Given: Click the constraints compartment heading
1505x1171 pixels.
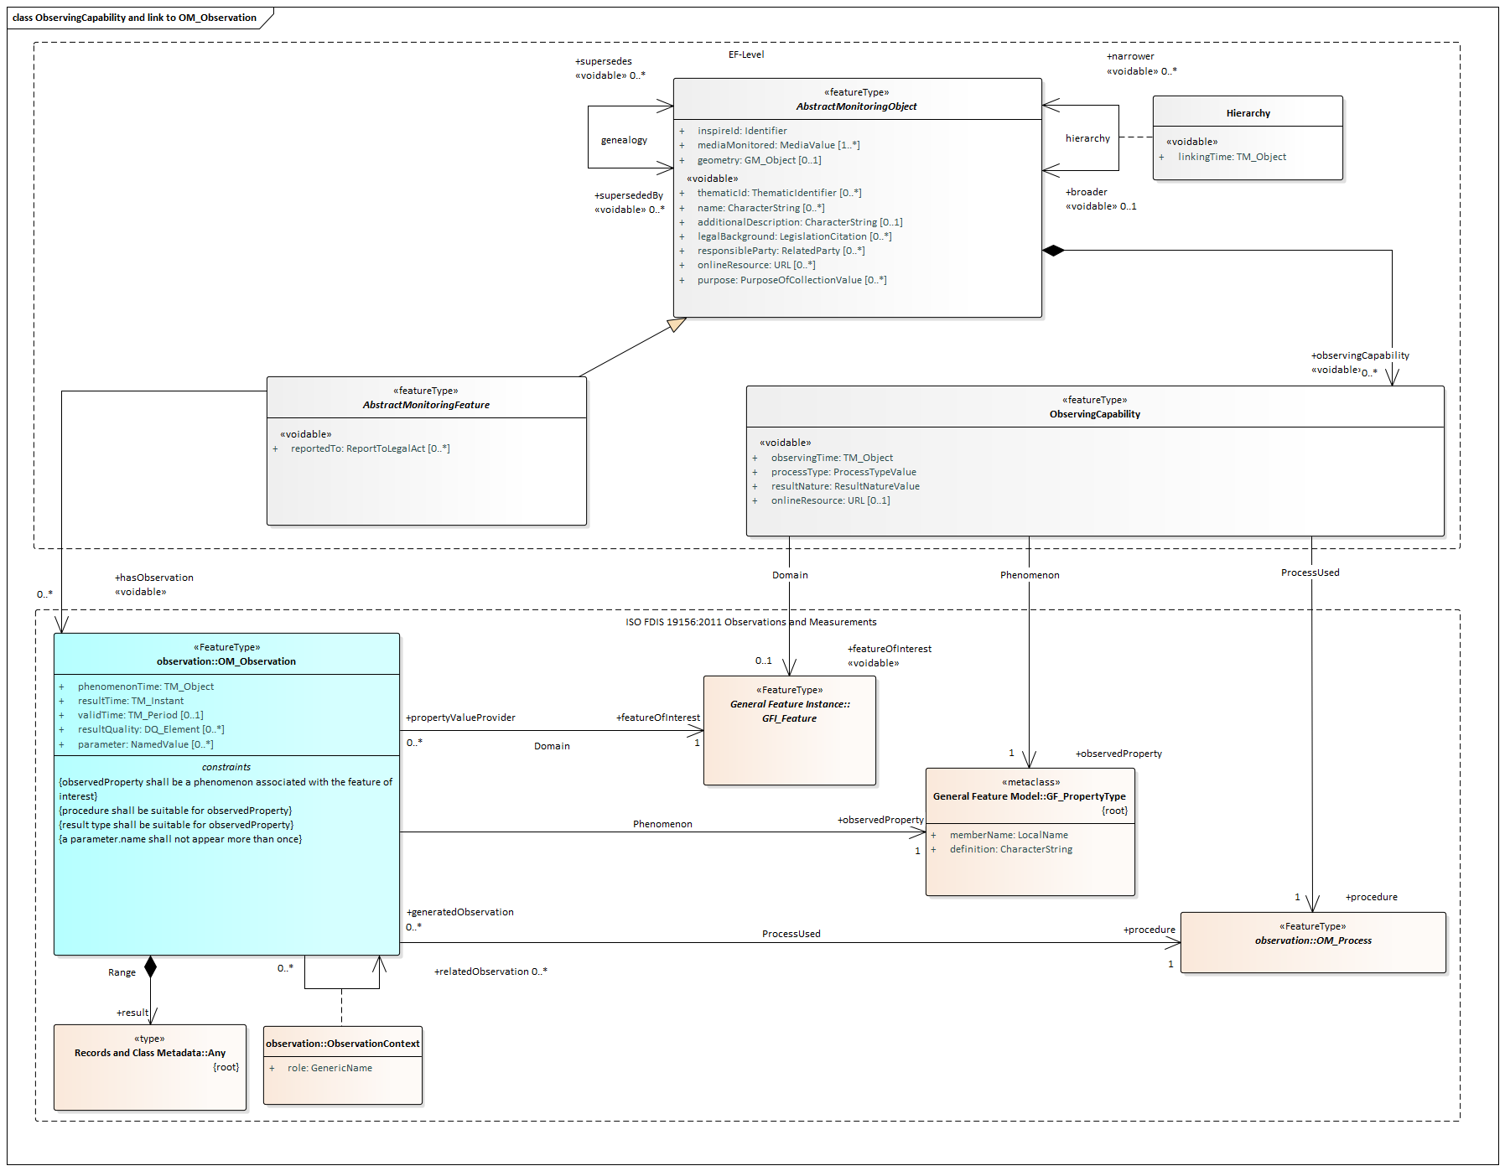Looking at the screenshot, I should tap(226, 767).
